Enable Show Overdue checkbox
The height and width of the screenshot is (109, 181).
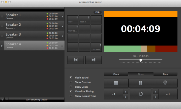71,82
